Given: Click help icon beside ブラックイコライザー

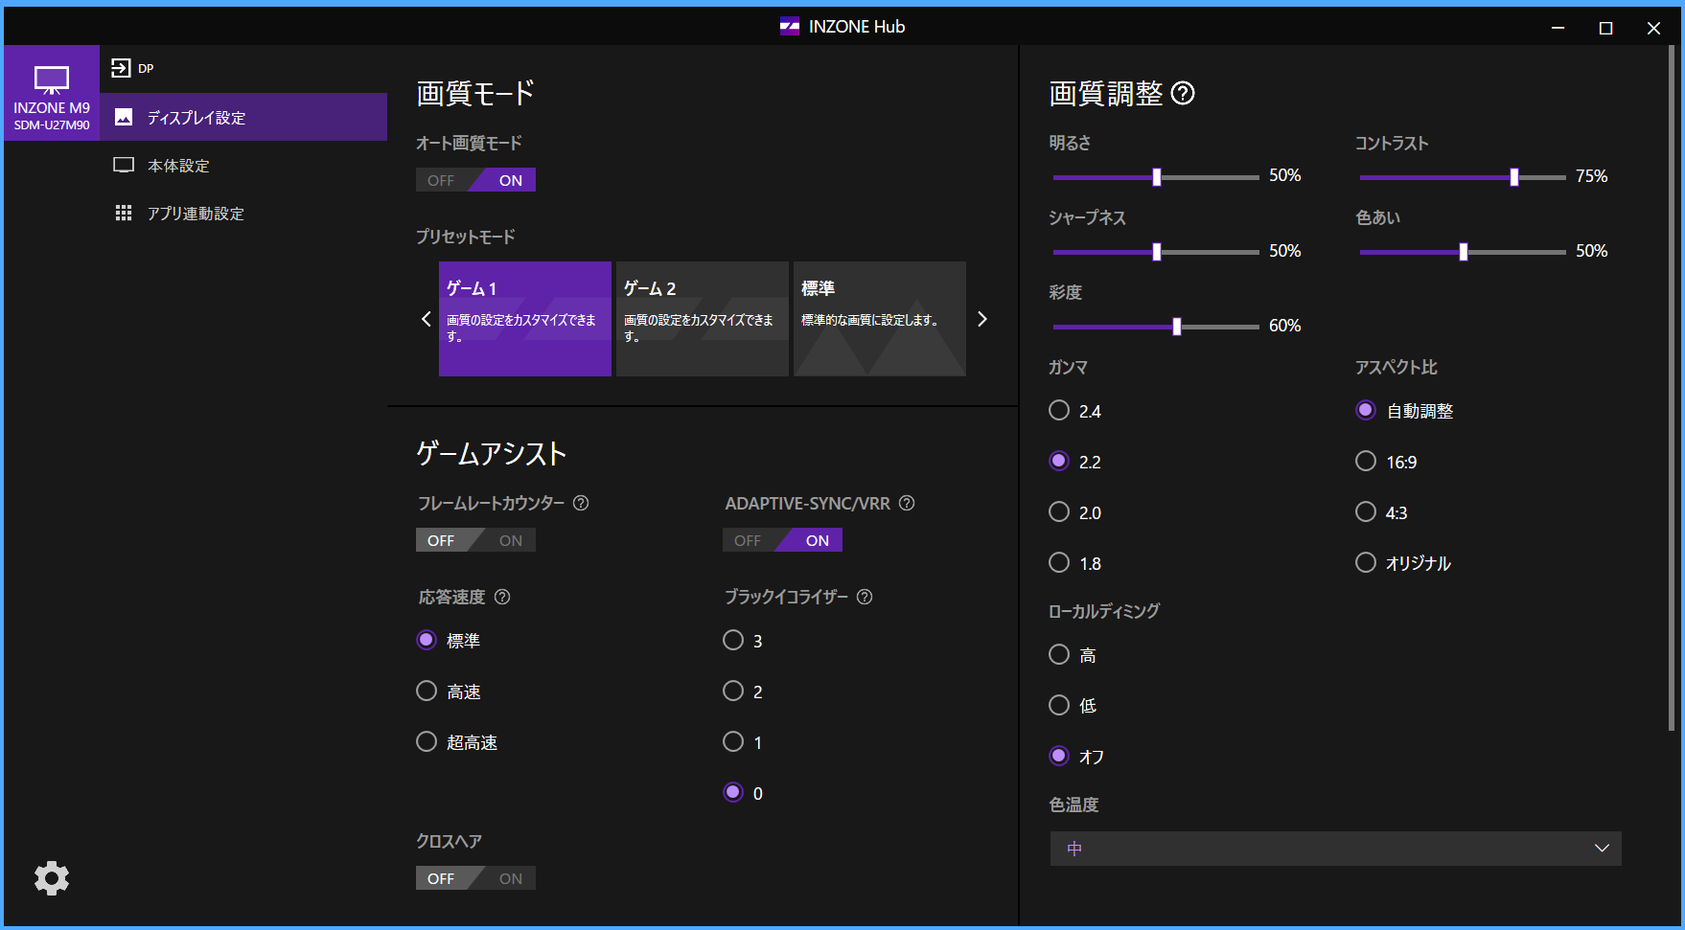Looking at the screenshot, I should [x=865, y=597].
